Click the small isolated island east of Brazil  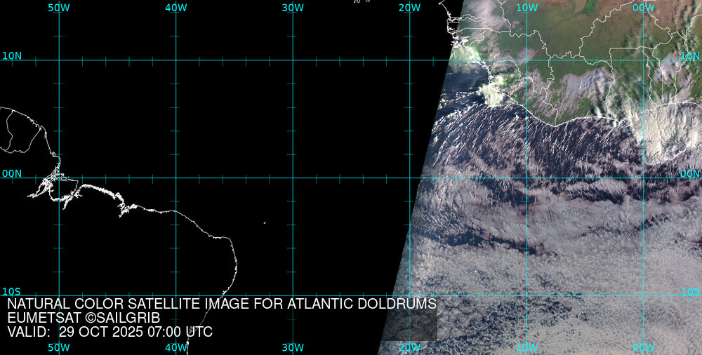(x=265, y=223)
